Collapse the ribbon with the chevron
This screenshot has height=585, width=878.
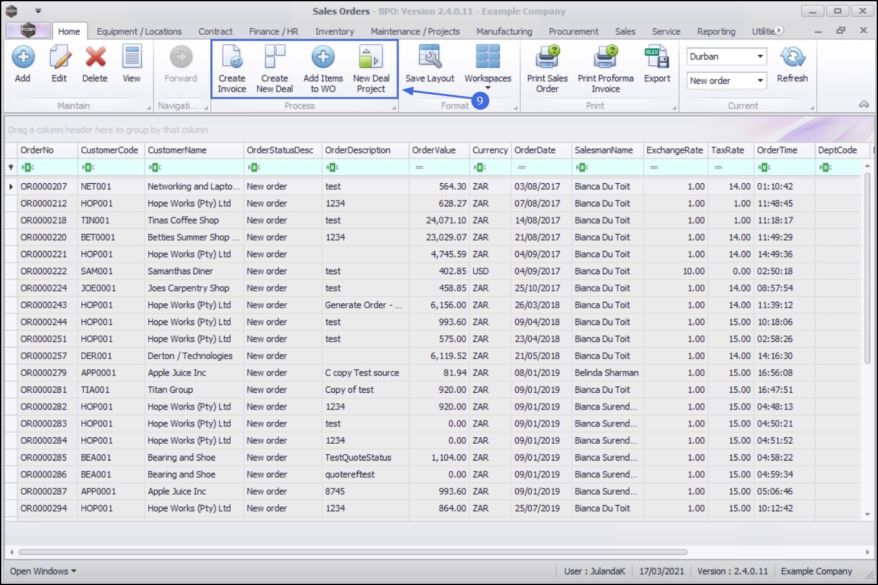tap(864, 104)
